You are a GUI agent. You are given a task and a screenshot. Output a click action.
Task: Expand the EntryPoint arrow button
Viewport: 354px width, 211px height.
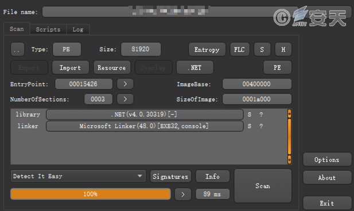coord(125,84)
